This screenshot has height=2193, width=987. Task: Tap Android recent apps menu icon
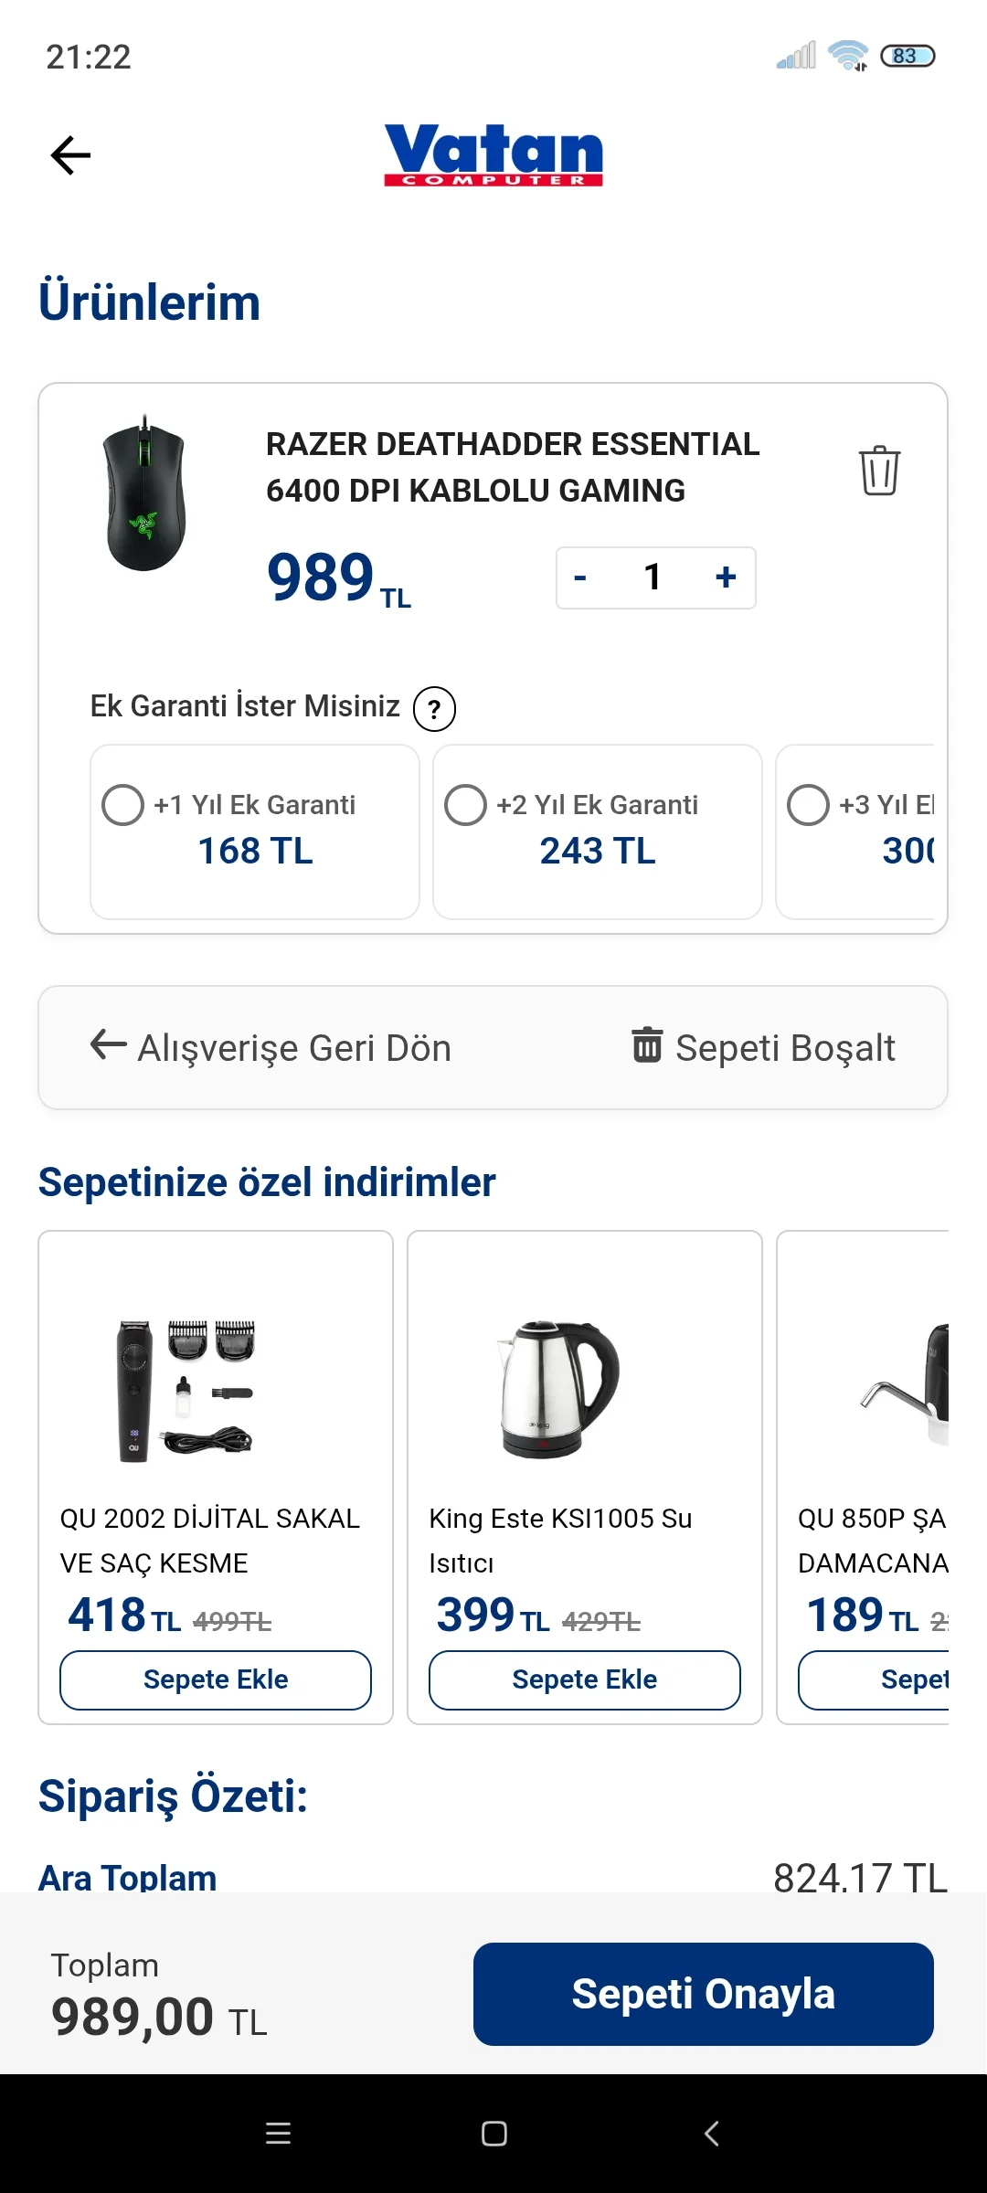click(x=278, y=2134)
